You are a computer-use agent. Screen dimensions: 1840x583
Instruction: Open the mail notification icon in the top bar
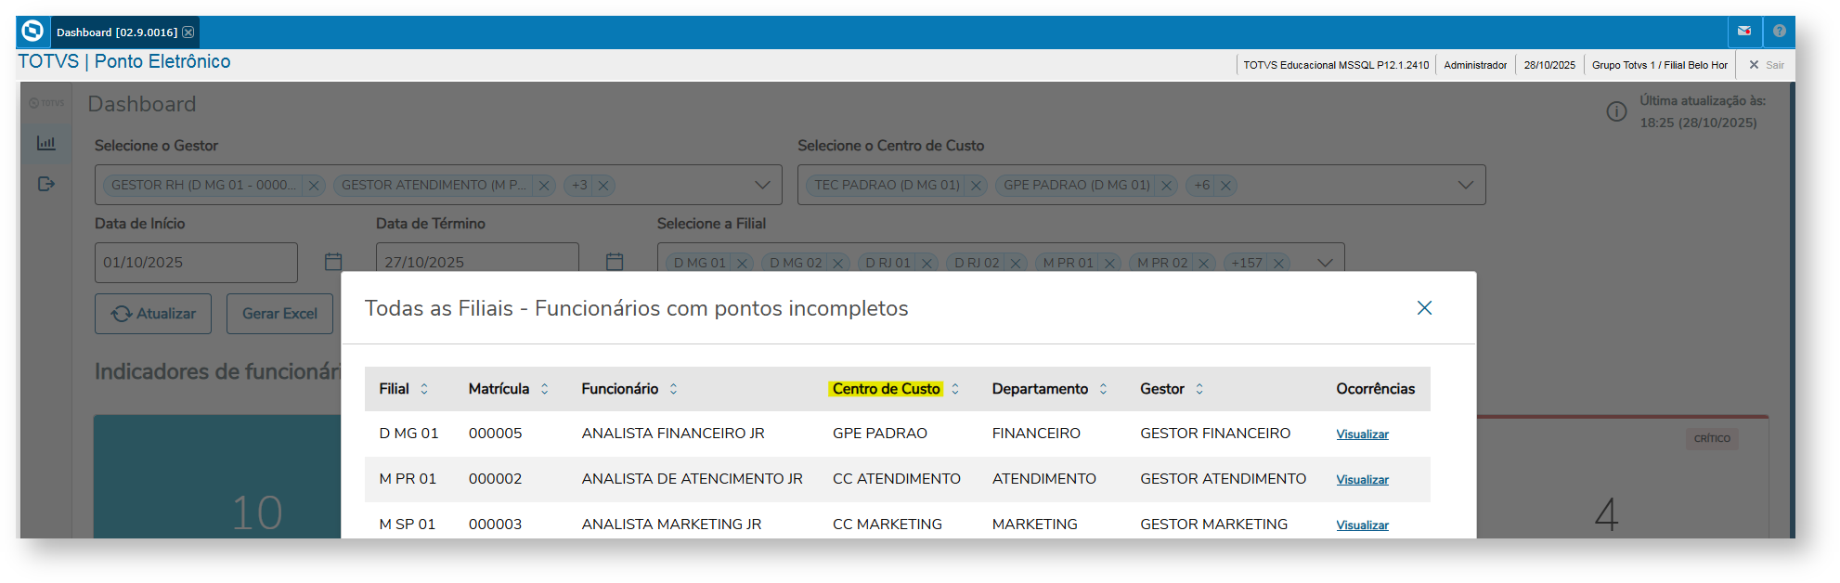(x=1744, y=32)
